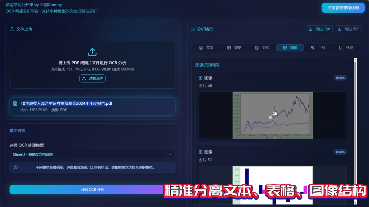Click supported formats text 支持格式
The width and height of the screenshot is (369, 207).
(92, 69)
